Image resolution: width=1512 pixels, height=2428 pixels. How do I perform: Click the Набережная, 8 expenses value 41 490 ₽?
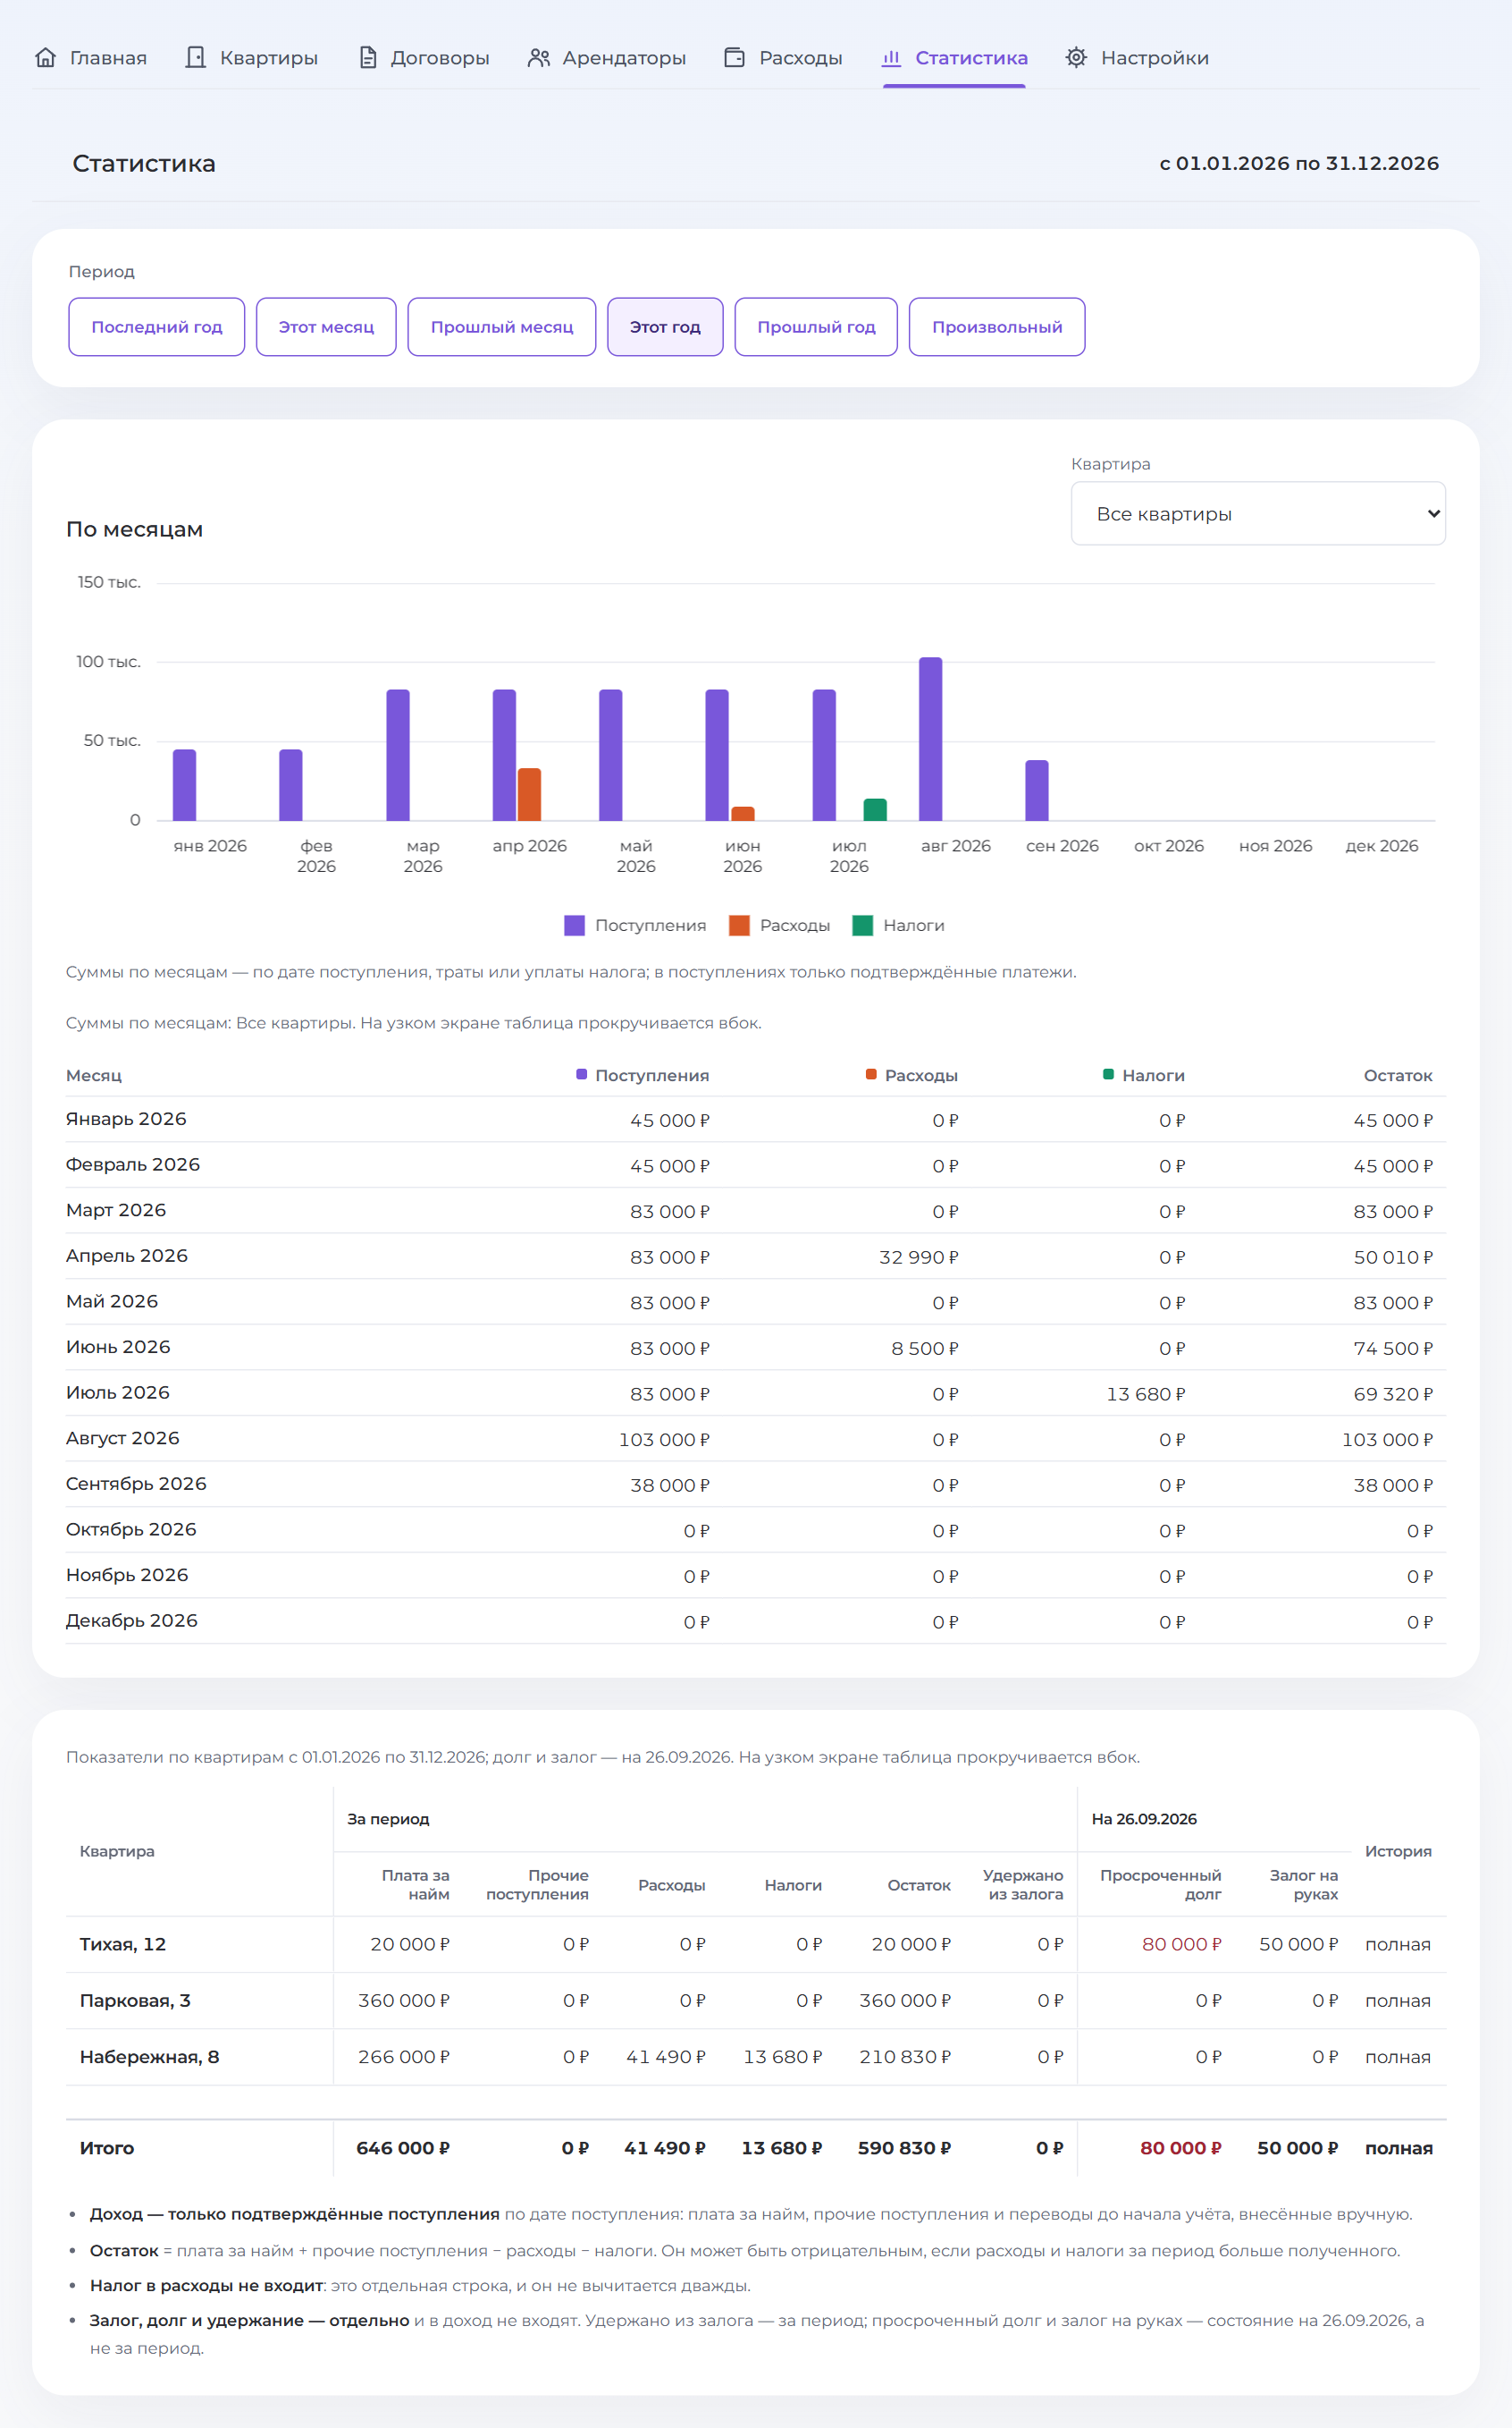click(666, 2057)
